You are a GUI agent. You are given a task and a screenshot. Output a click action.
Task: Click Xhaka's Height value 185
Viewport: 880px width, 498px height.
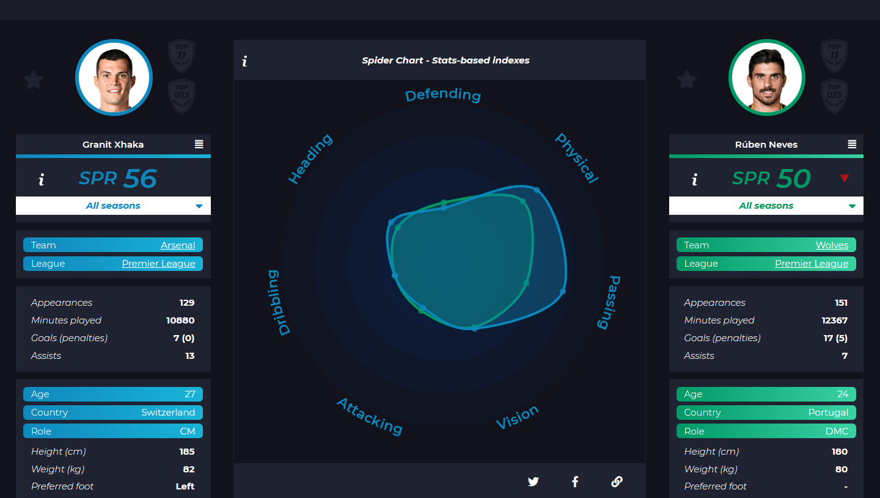[187, 452]
